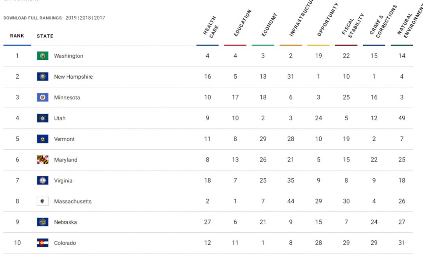Sort the table by Rank header
Screen dimensions: 423x258
click(17, 36)
